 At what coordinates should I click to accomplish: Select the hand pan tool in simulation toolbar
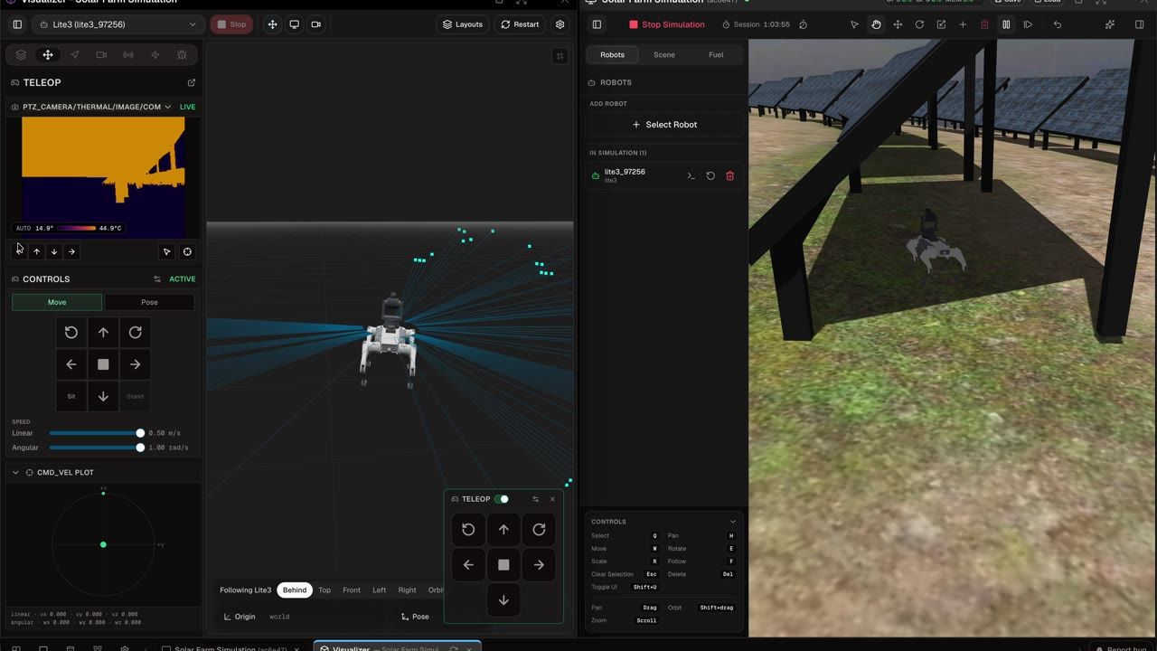[x=876, y=24]
